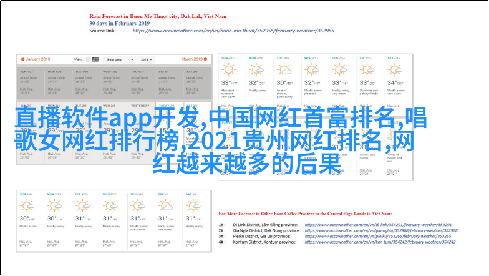Click the 'An a.m. shower; partly sunny' description
The width and height of the screenshot is (489, 276).
pyautogui.click(x=284, y=94)
